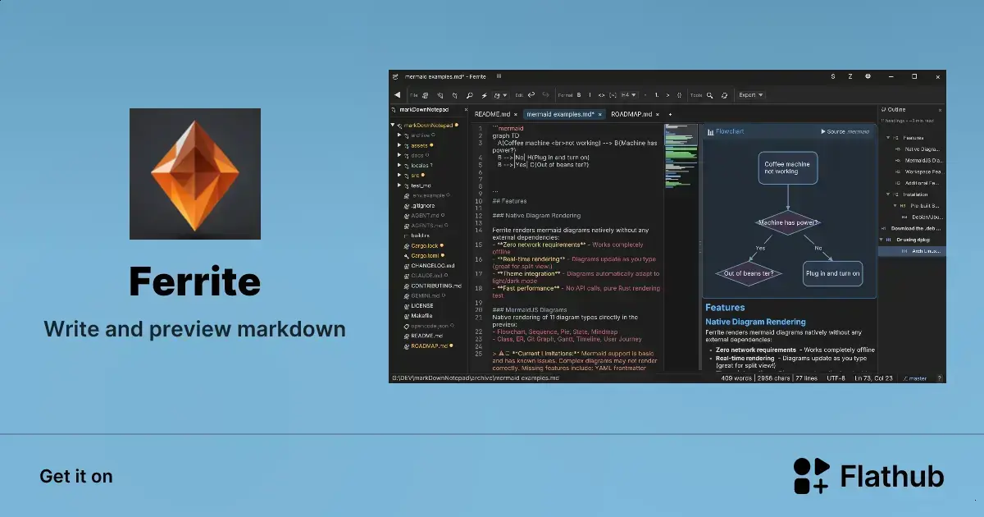Screen dimensions: 984x517
Task: Open Makefile in file tree
Action: click(422, 316)
